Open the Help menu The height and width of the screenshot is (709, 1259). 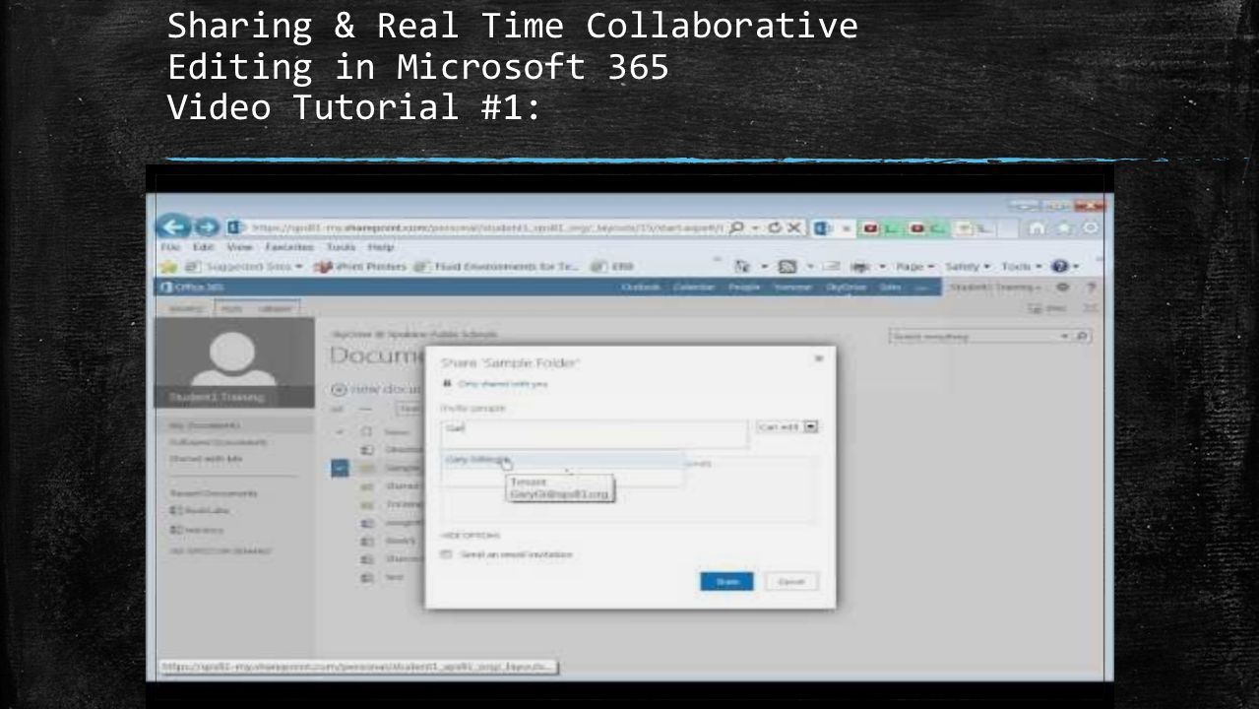pyautogui.click(x=380, y=248)
